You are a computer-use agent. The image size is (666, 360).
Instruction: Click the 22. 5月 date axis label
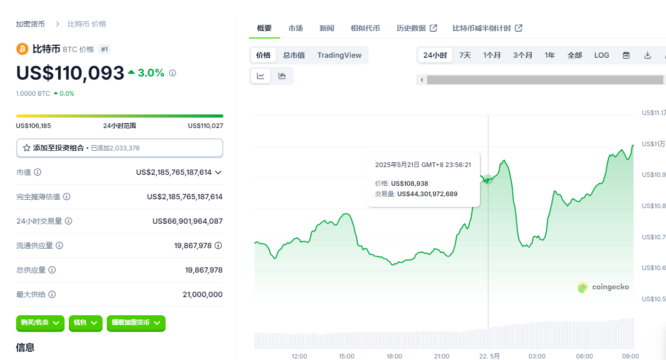pos(489,356)
